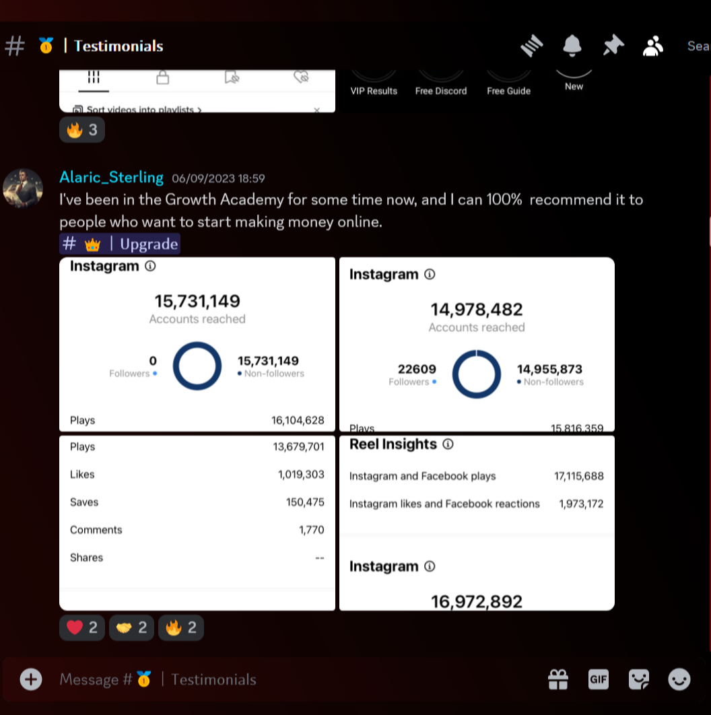
Task: Click the message timestamp 06/09/2023 18:59
Action: pyautogui.click(x=218, y=178)
